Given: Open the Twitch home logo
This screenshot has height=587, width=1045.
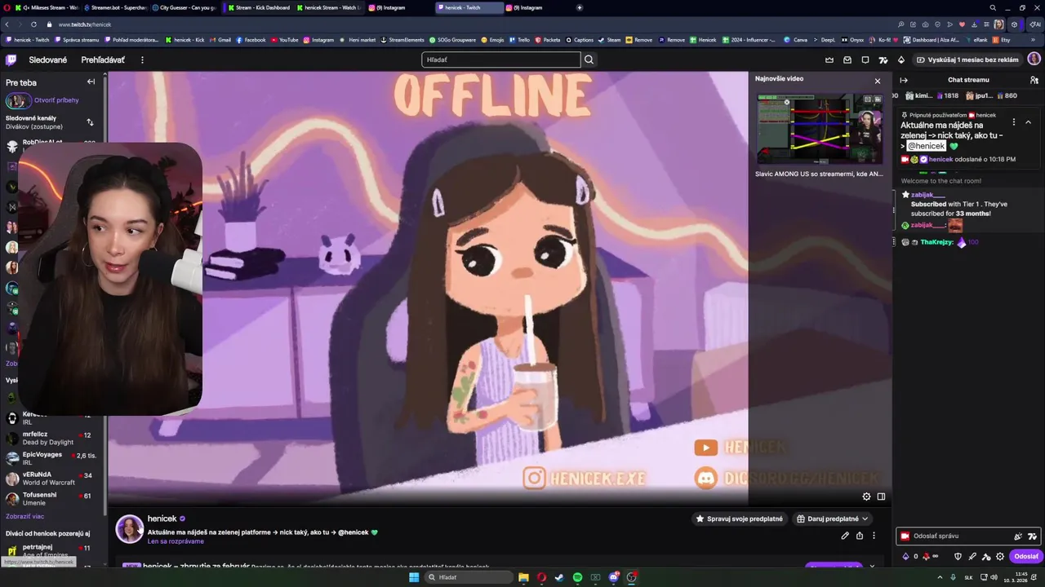Looking at the screenshot, I should click(11, 60).
